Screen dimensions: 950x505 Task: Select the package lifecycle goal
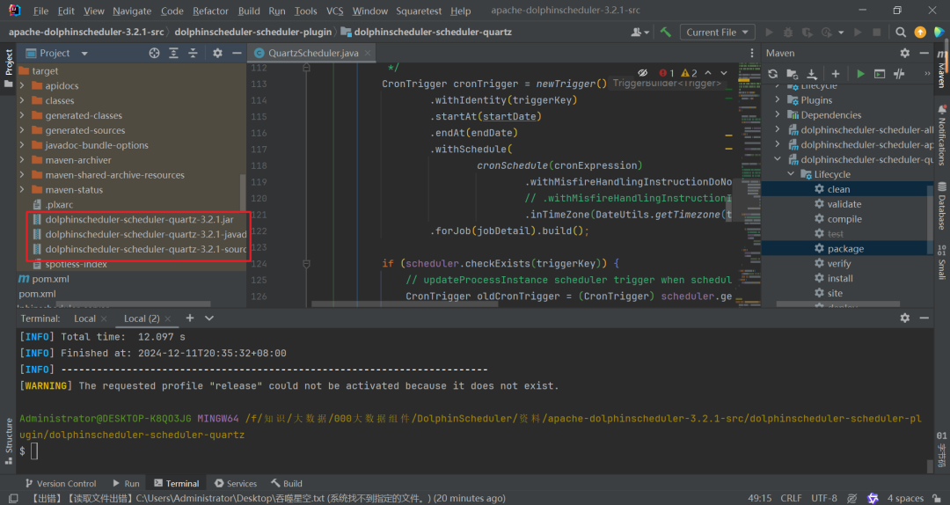[844, 249]
